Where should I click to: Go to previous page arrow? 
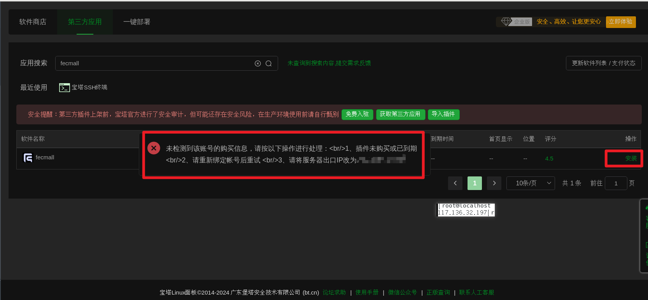455,183
